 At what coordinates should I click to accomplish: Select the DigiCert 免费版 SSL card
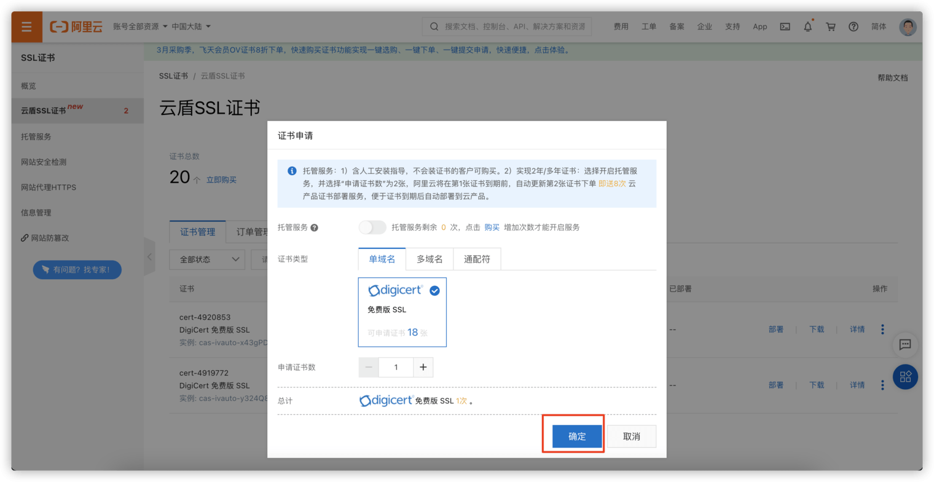click(x=402, y=312)
